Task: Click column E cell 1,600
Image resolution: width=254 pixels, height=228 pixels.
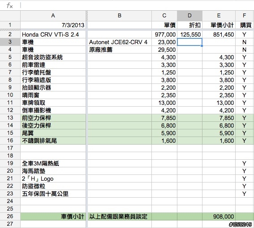Action: 219,141
